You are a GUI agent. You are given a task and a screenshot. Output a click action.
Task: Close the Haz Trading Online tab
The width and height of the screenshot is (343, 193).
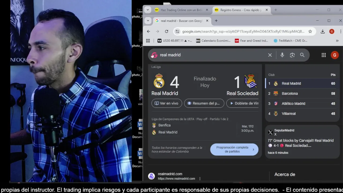point(207,10)
